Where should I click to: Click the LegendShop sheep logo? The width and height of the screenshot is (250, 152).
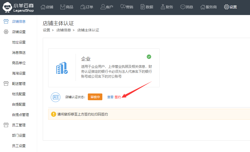(8, 8)
